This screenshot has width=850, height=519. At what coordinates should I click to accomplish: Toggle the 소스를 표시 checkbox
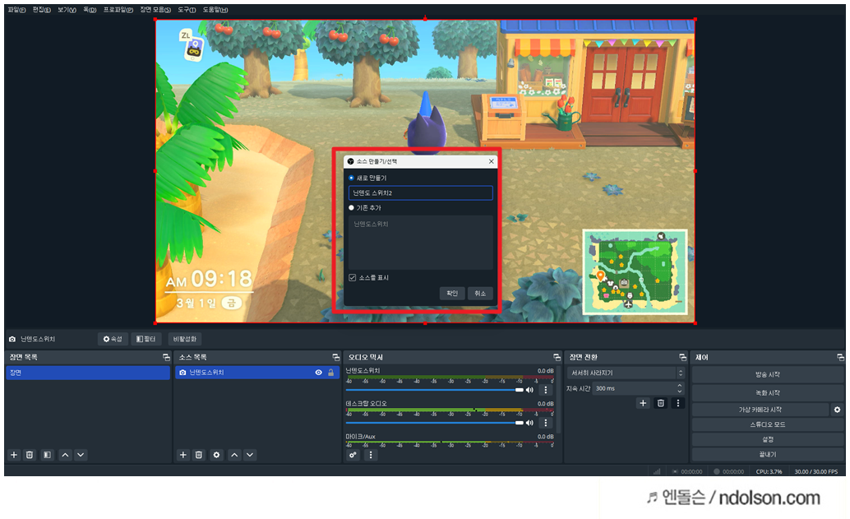pyautogui.click(x=353, y=278)
